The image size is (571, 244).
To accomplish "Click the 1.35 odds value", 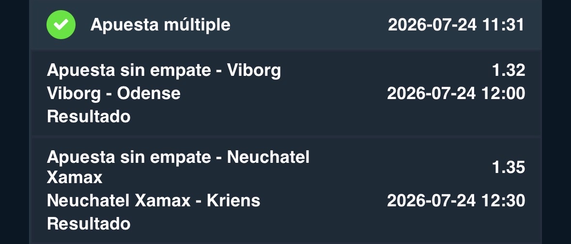I will tap(509, 167).
